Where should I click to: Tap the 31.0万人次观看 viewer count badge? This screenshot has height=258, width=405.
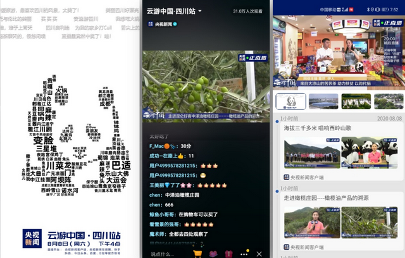pyautogui.click(x=248, y=11)
